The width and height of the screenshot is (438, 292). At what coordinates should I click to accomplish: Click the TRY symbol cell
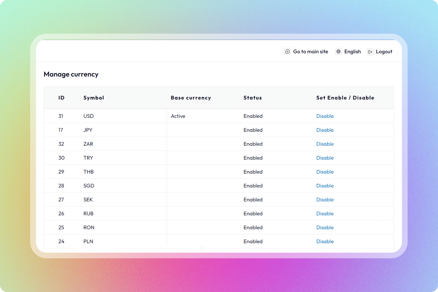88,158
